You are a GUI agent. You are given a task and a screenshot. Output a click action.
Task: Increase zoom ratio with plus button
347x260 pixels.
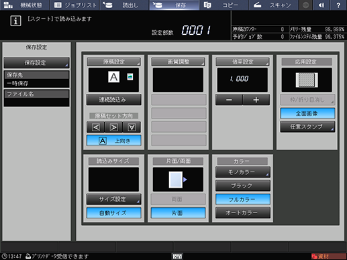pos(256,100)
